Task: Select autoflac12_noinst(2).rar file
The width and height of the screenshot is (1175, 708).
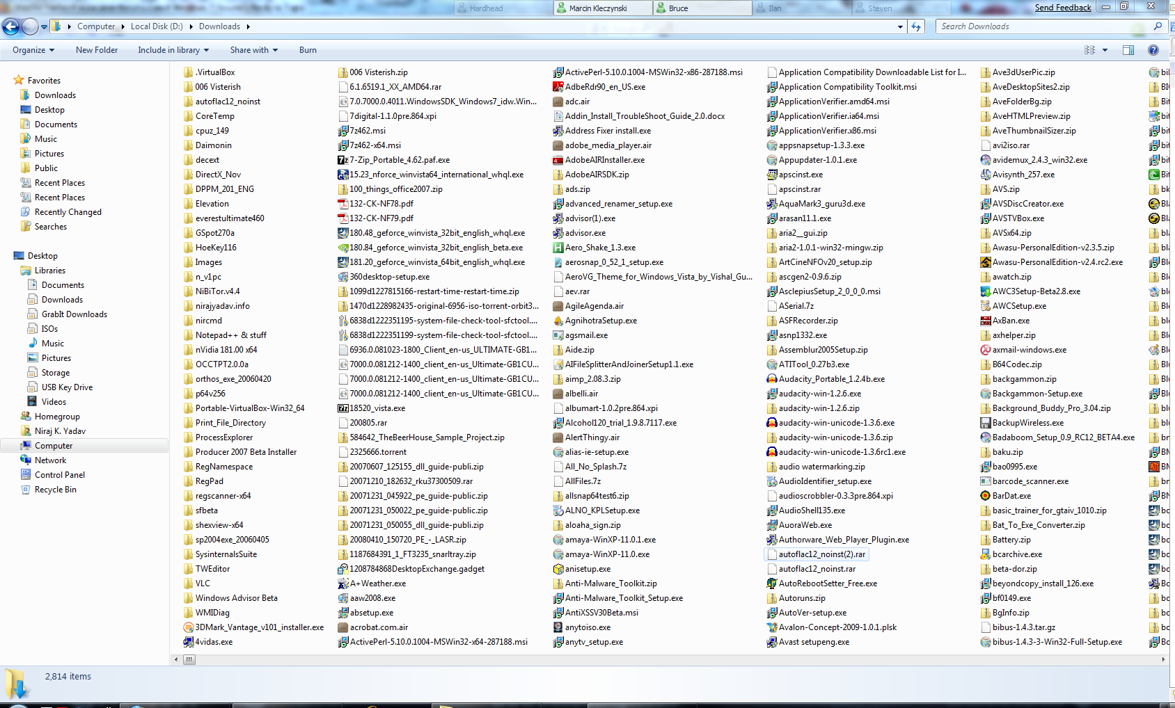Action: tap(817, 554)
